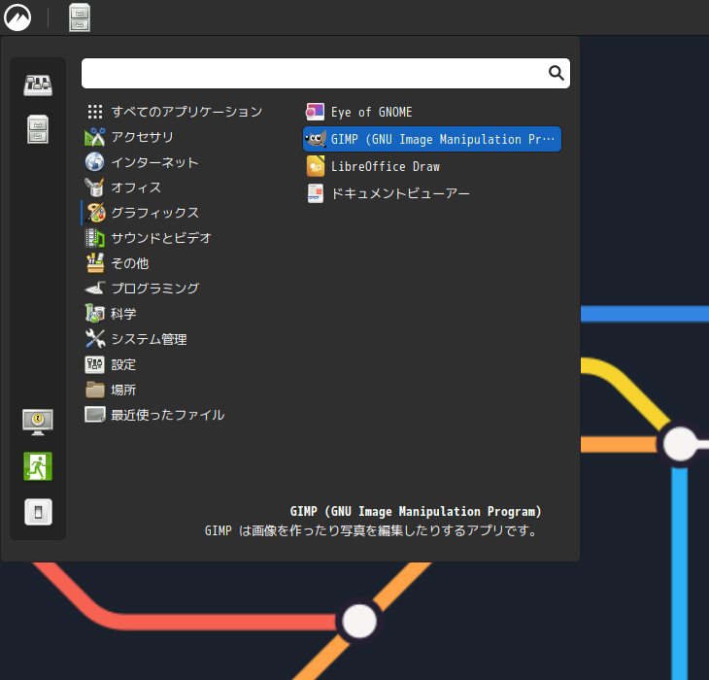The width and height of the screenshot is (709, 680).
Task: Launch Eye of GNOME
Action: [432, 112]
